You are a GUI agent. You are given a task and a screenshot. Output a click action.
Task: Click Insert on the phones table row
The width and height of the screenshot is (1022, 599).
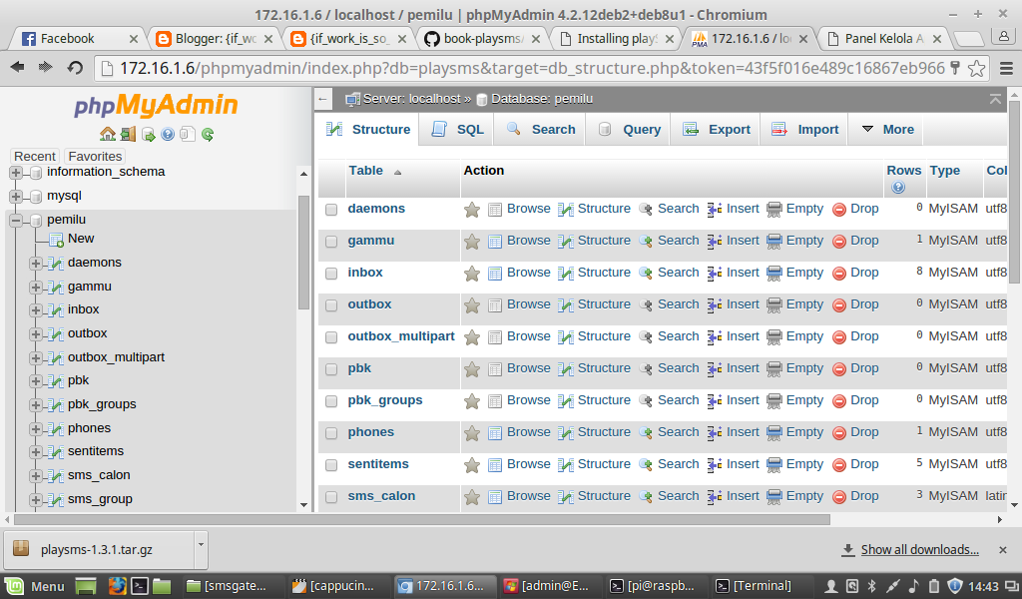(x=743, y=431)
